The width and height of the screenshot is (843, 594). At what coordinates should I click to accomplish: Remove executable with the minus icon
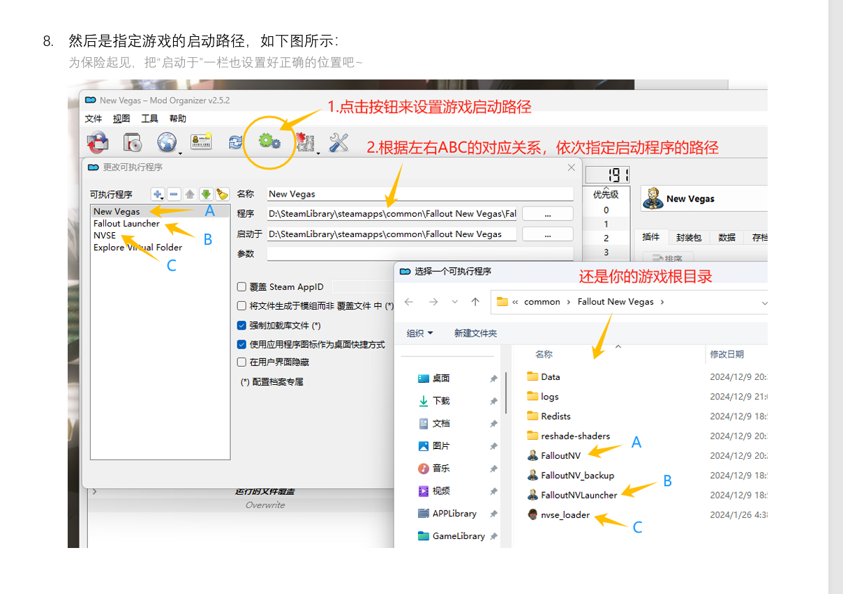pos(174,195)
